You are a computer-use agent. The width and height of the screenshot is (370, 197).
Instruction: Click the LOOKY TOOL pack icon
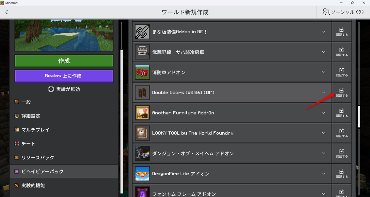click(142, 133)
